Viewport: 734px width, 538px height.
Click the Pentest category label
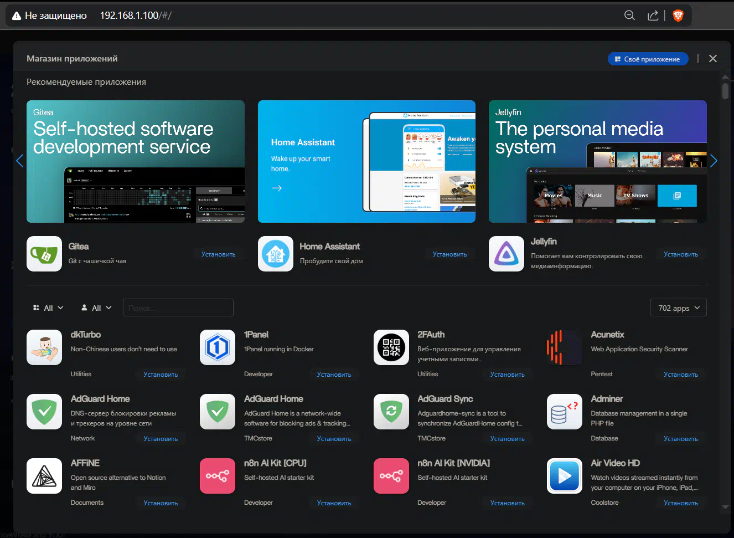pos(602,374)
